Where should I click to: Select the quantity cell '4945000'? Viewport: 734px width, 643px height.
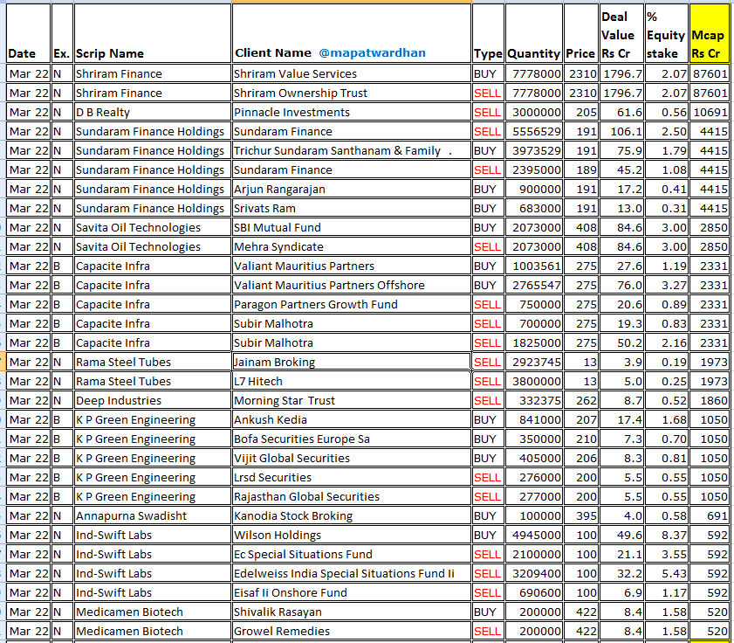coord(534,535)
